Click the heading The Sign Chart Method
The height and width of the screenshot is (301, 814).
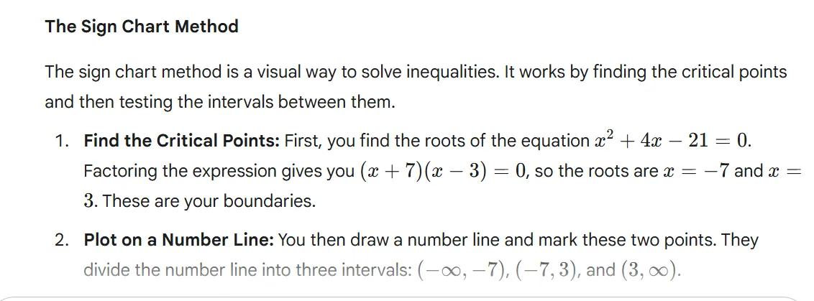[142, 27]
